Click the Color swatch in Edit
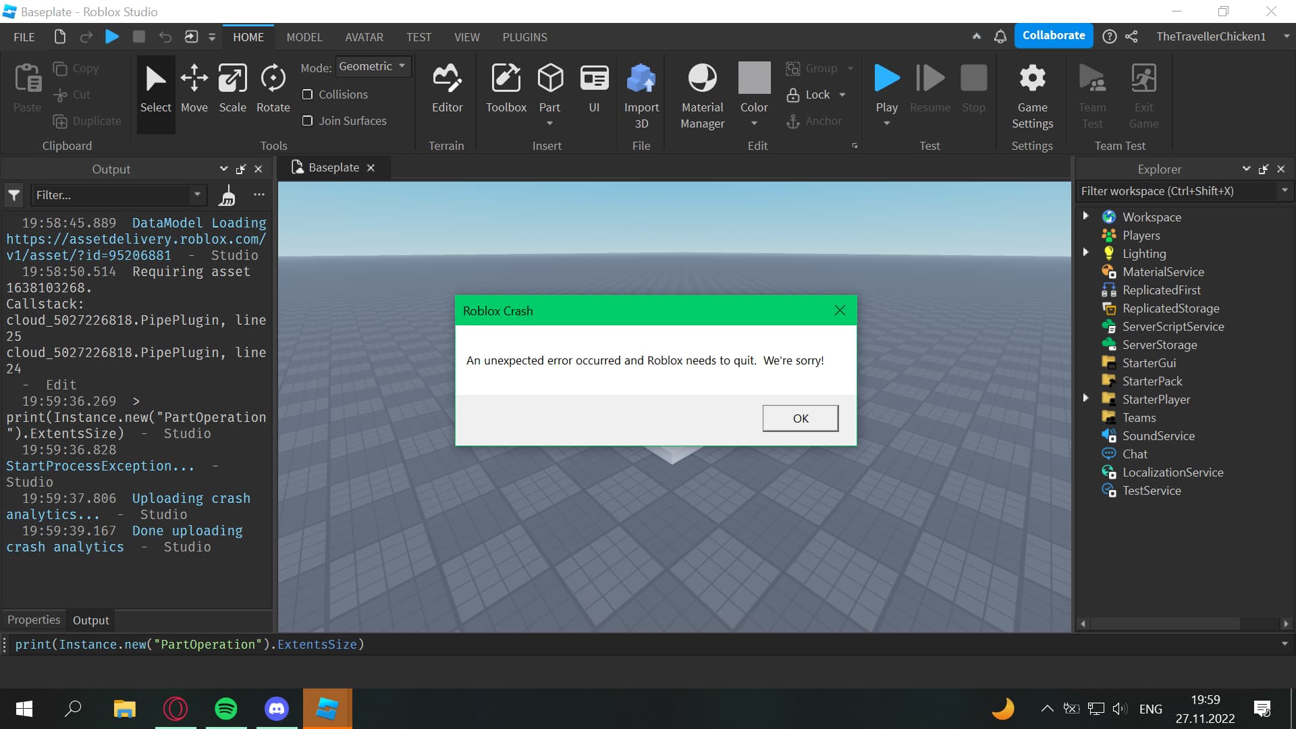1296x729 pixels. click(x=754, y=78)
